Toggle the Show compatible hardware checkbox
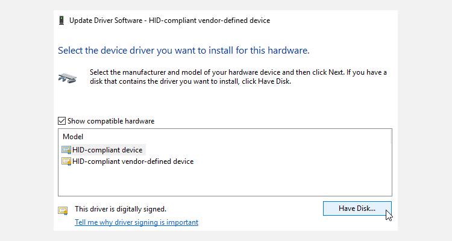 tap(61, 121)
